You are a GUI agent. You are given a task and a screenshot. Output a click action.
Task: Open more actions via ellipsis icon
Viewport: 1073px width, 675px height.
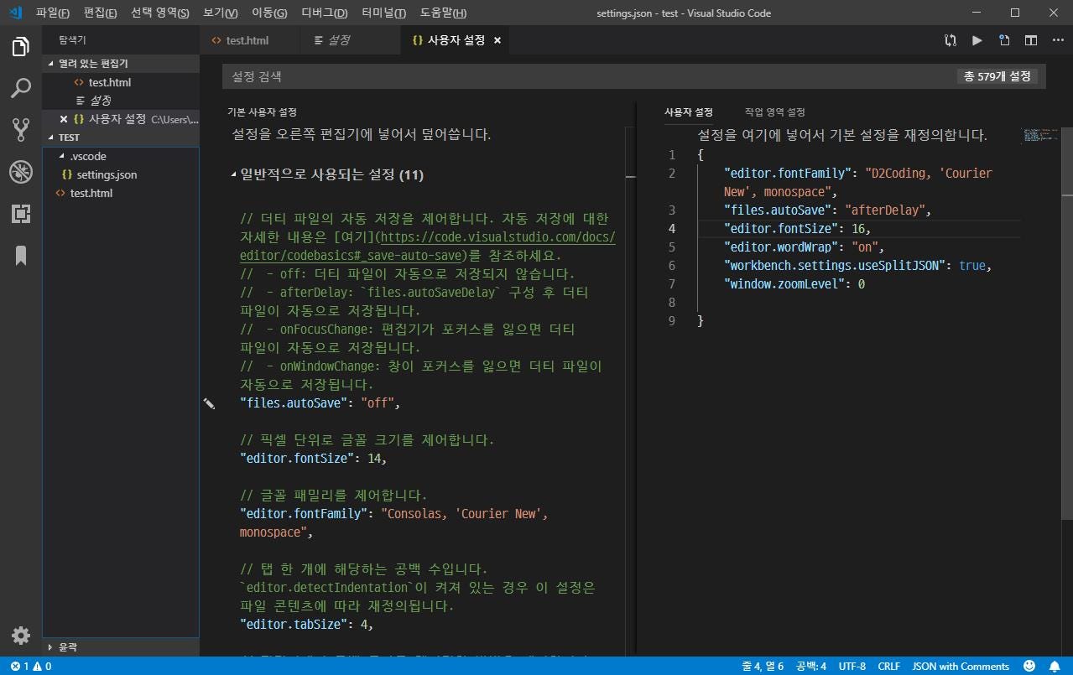tap(1057, 39)
